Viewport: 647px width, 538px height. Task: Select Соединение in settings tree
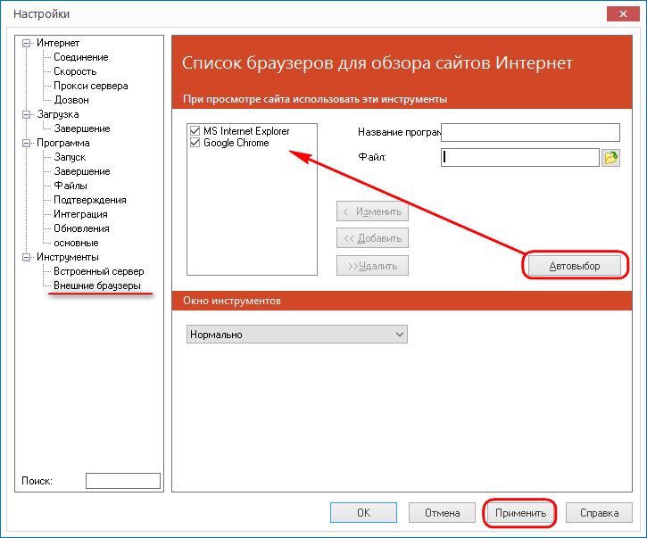pos(81,57)
